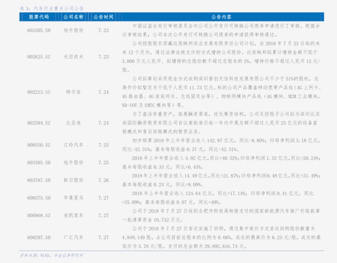
Task: Click company name 比亚迪
Action: click(73, 123)
